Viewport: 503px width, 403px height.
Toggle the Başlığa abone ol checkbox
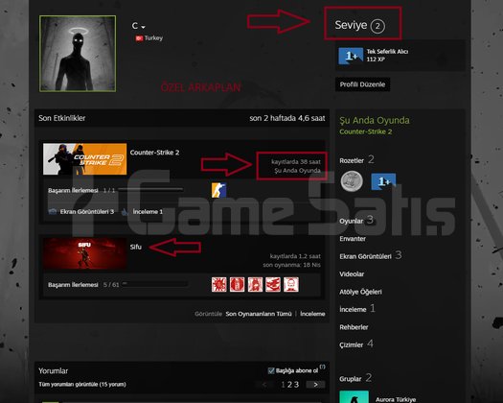(271, 370)
